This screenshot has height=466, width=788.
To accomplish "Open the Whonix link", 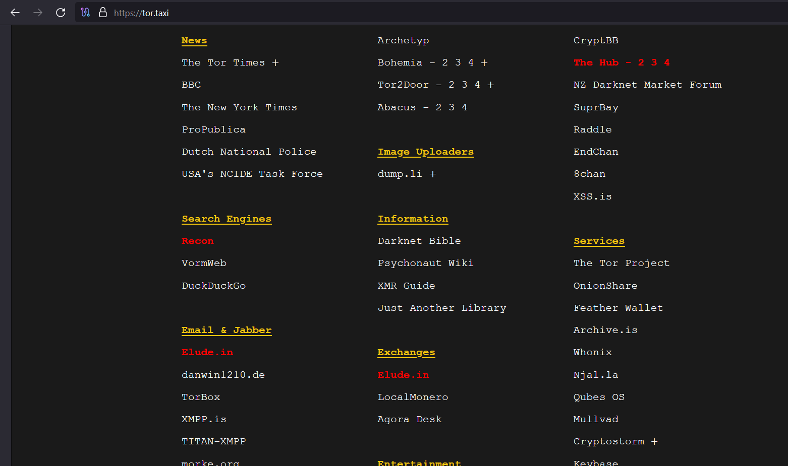I will [593, 352].
